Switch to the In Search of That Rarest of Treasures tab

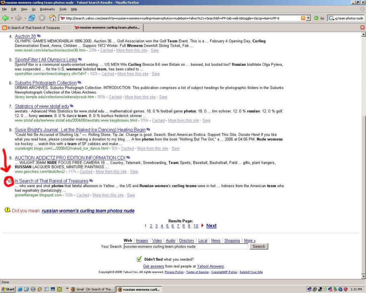[36, 28]
